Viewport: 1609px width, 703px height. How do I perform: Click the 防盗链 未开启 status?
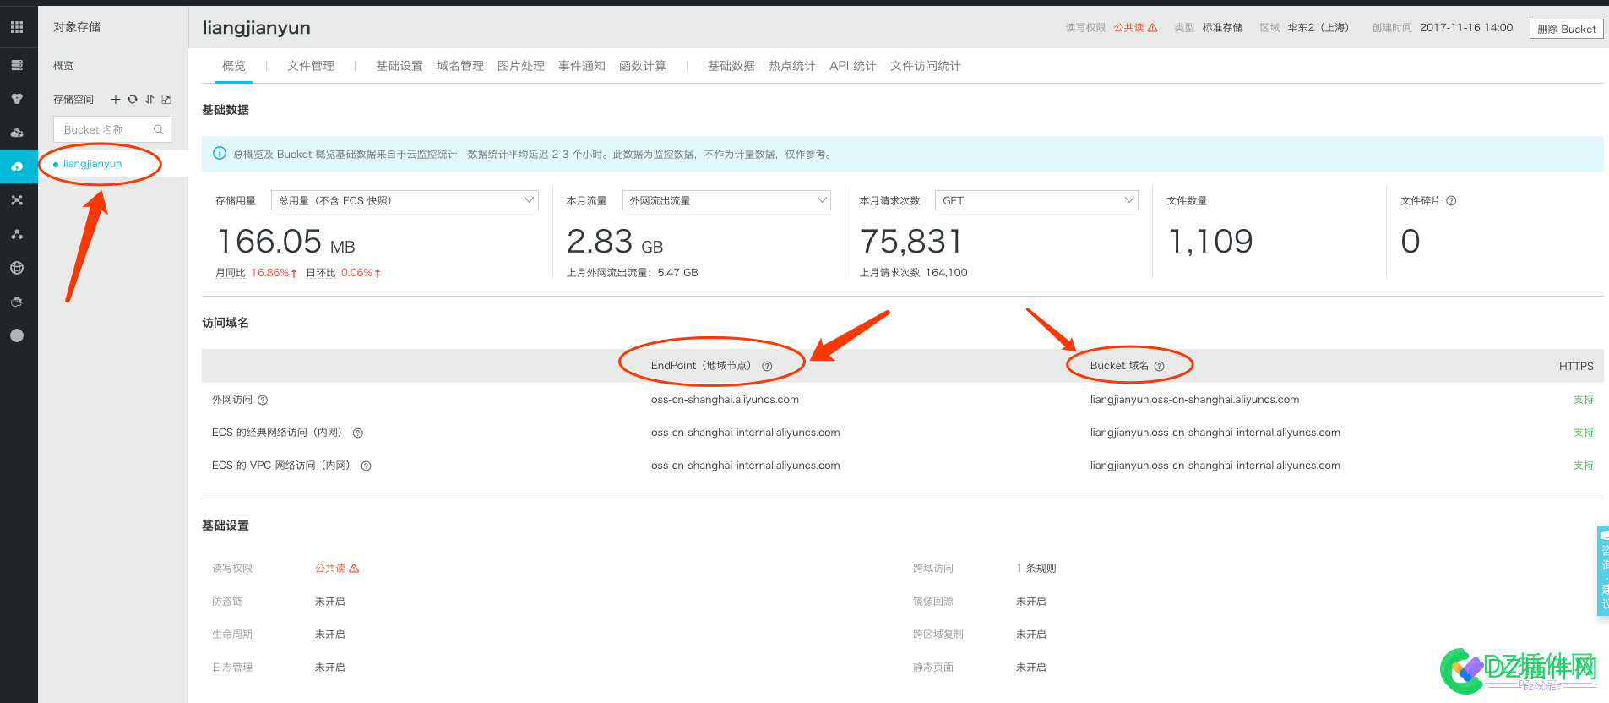point(330,602)
